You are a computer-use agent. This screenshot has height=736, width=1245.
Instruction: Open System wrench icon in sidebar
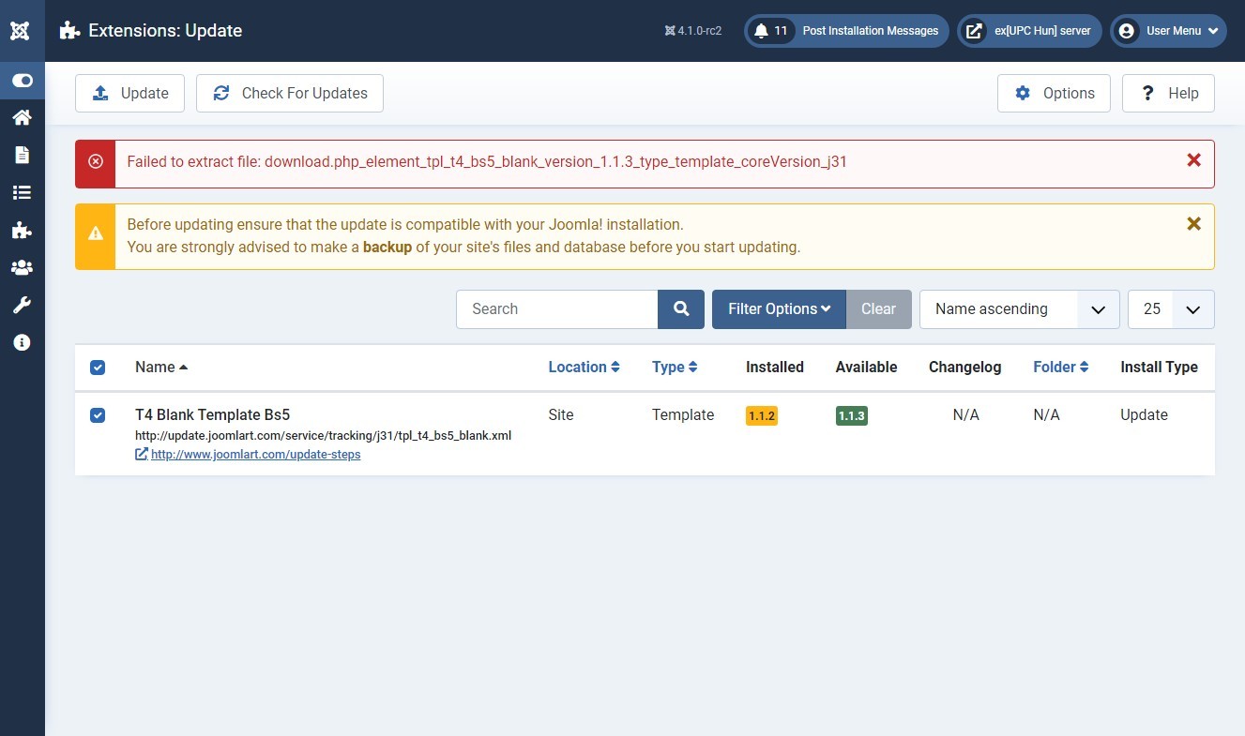coord(22,305)
